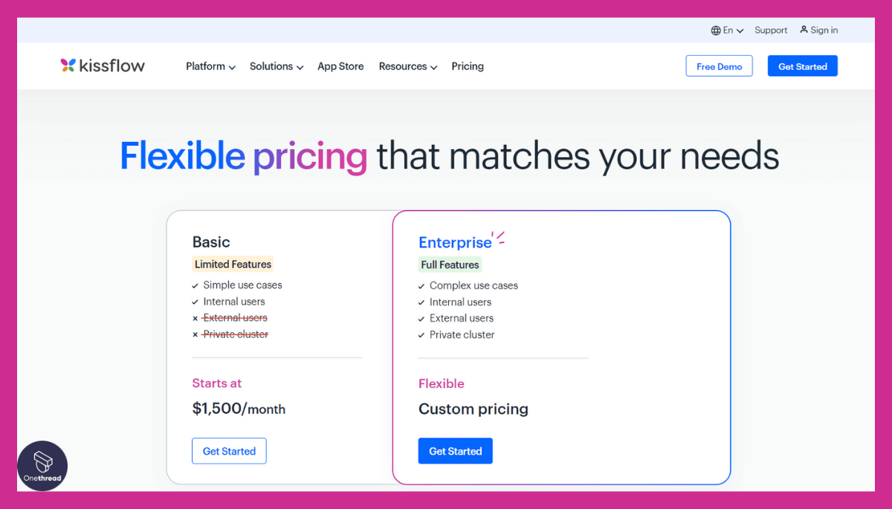The height and width of the screenshot is (509, 892).
Task: Click Get Started under Basic plan
Action: tap(229, 451)
